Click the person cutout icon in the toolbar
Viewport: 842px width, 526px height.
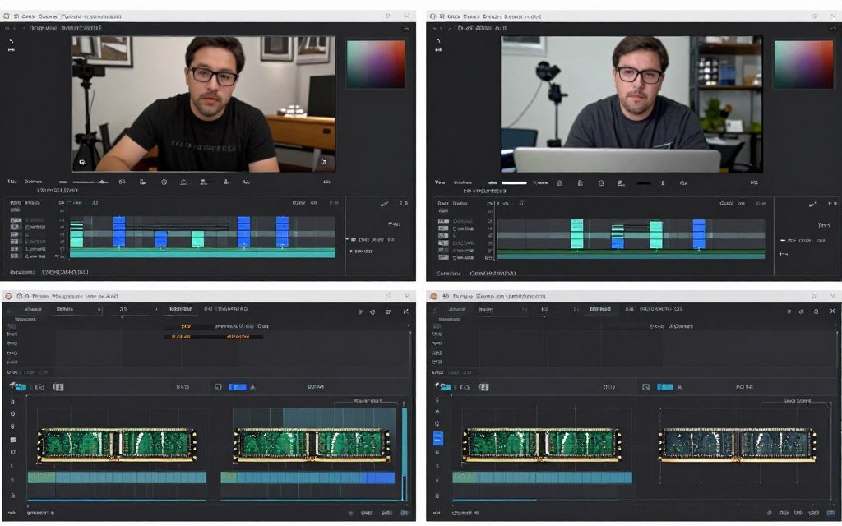pos(203,182)
